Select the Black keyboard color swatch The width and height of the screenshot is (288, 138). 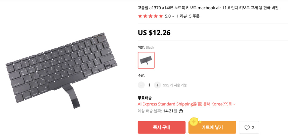coord(146,60)
